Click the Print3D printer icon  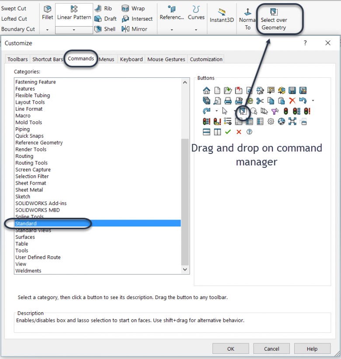(x=239, y=101)
